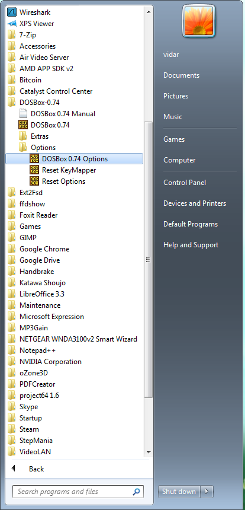
Task: Click the 7-Zip folder icon
Action: click(x=12, y=35)
